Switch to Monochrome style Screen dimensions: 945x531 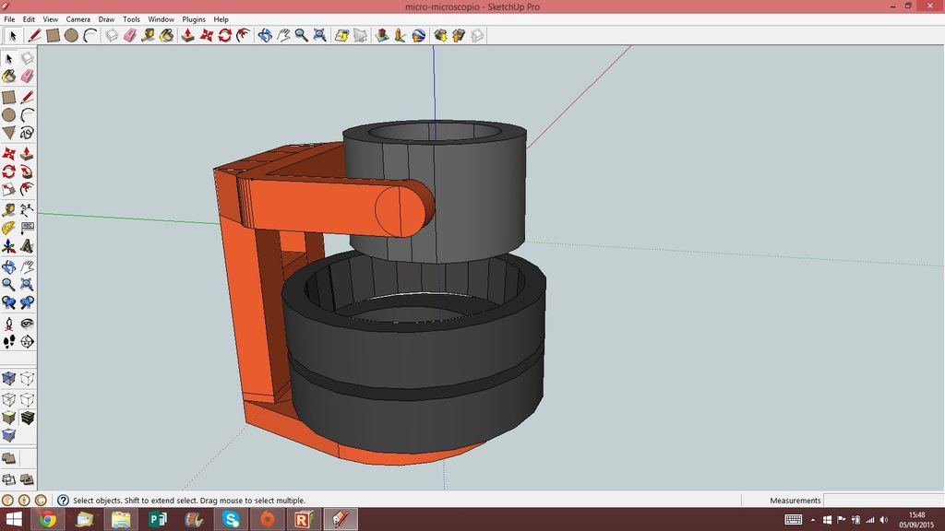(8, 435)
